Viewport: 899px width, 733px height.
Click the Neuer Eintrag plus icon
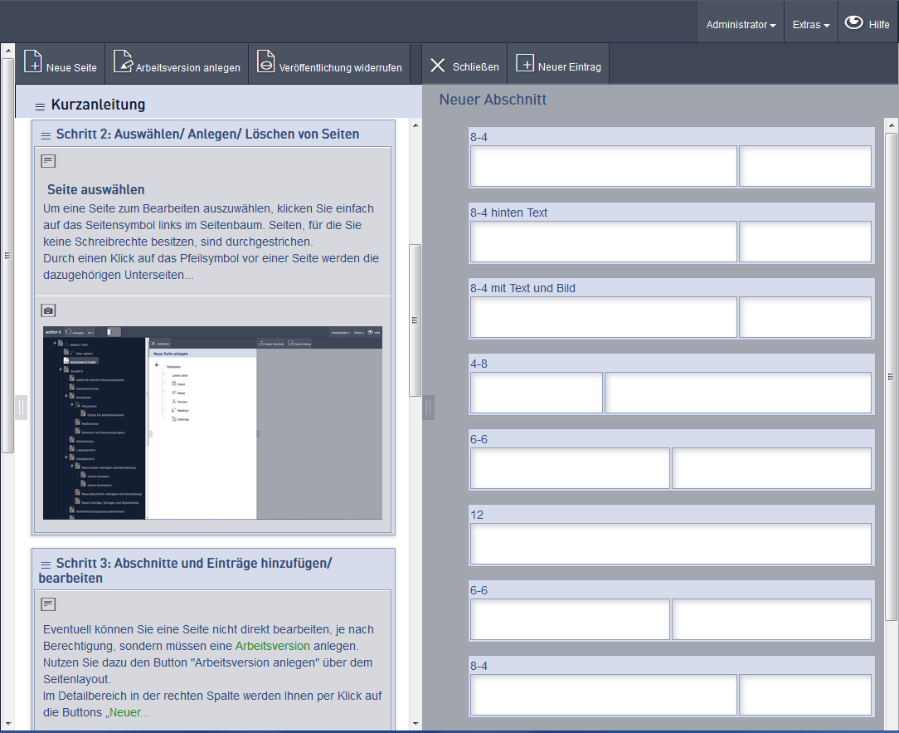click(x=525, y=64)
